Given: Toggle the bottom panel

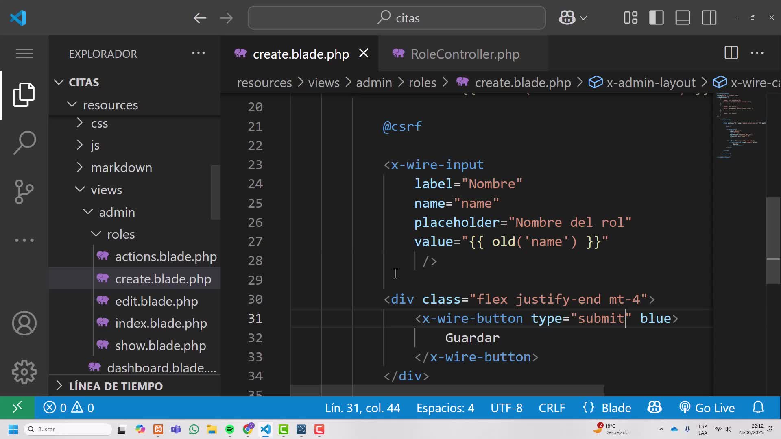Looking at the screenshot, I should tap(683, 18).
